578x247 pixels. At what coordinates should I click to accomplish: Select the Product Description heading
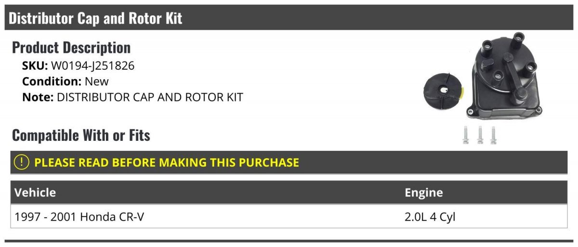tap(71, 48)
